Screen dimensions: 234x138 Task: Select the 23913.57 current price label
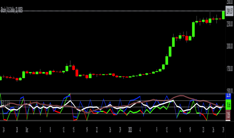coord(229,11)
